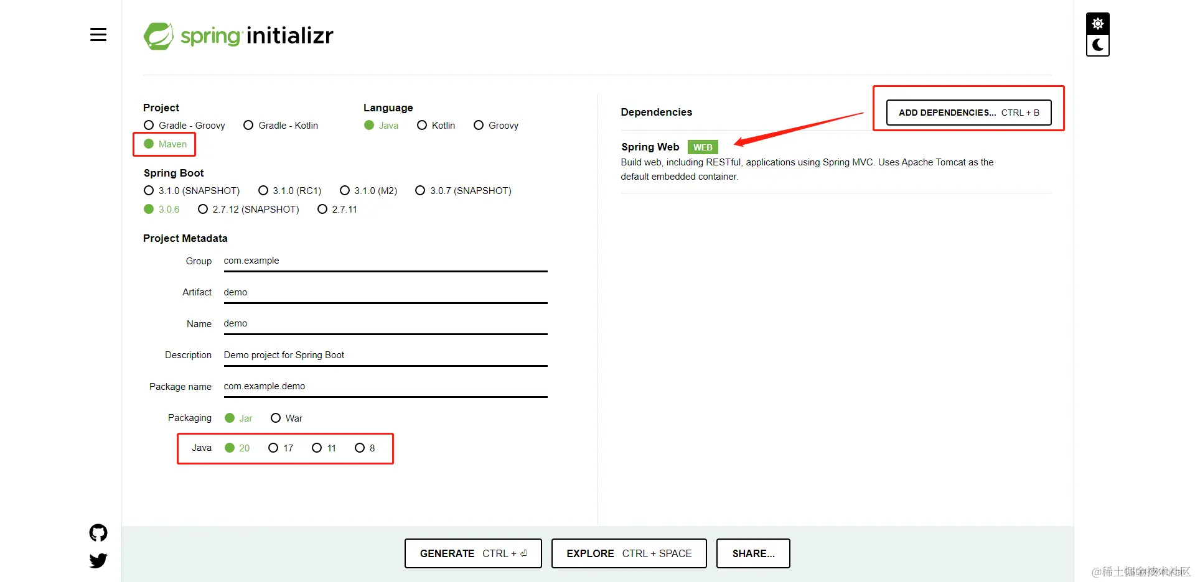Screen dimensions: 1195x582
Task: Click the Spring Initializr logo
Action: tap(238, 36)
